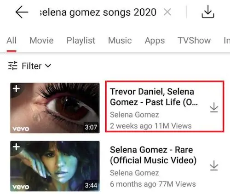
Task: Switch to the Playlist tab
Action: [81, 41]
